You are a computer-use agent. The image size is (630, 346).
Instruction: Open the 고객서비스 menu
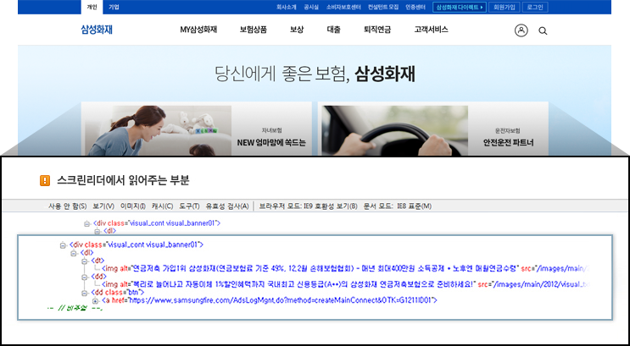[x=431, y=30]
